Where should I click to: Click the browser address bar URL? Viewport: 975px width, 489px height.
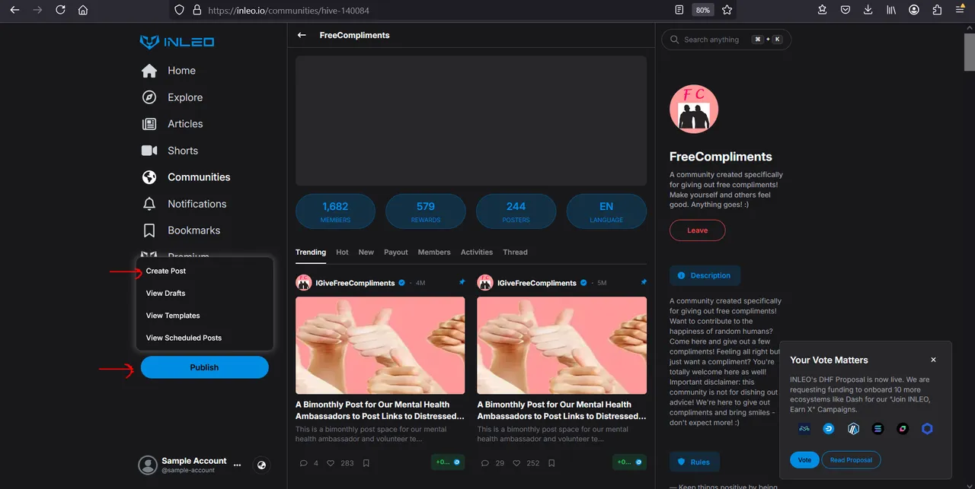(289, 11)
